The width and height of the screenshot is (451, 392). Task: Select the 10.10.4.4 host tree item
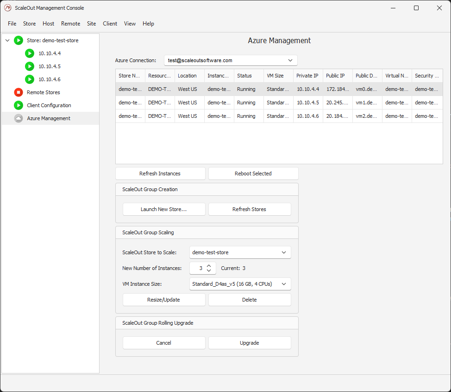coord(50,53)
